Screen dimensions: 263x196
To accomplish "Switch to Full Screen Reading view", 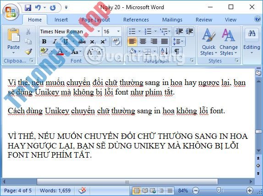I will coord(145,191).
